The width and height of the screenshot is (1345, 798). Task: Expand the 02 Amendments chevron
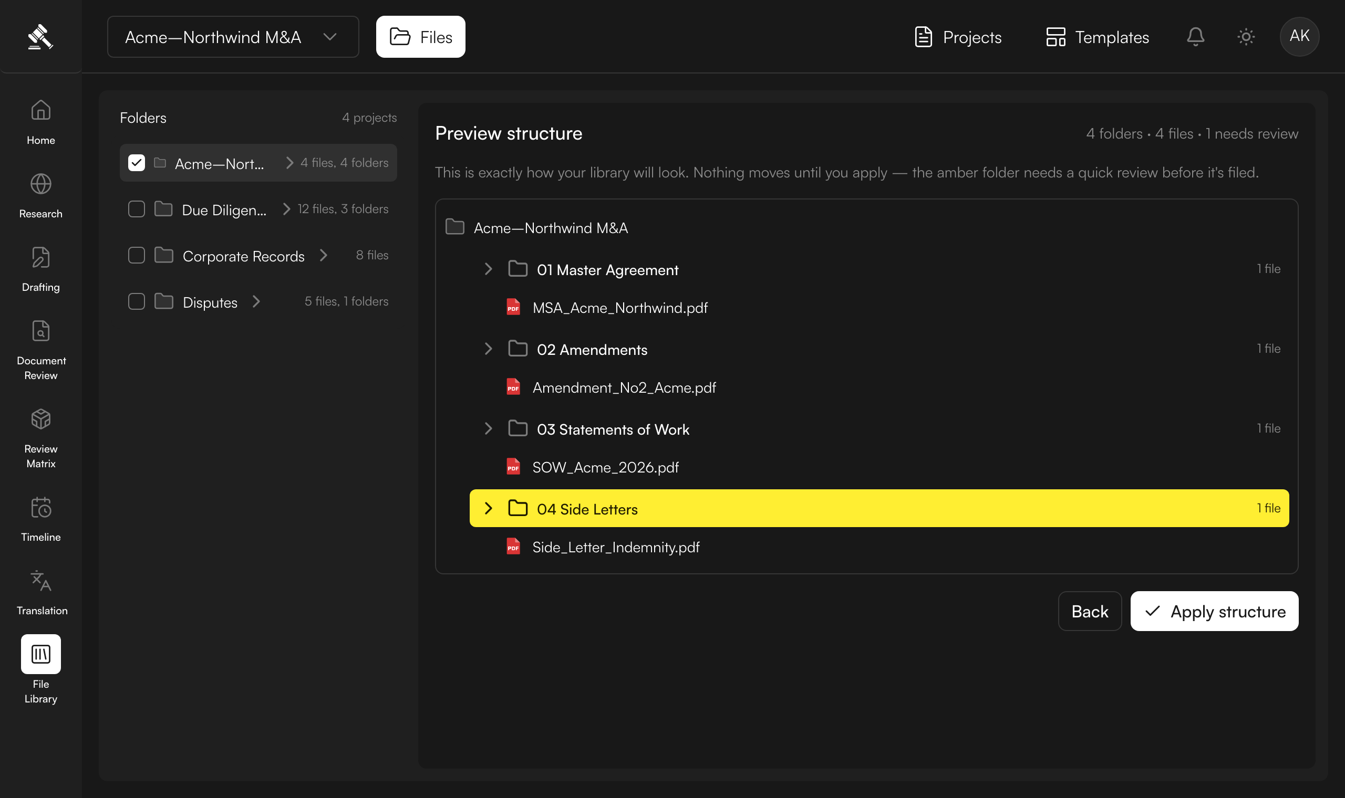pyautogui.click(x=488, y=349)
